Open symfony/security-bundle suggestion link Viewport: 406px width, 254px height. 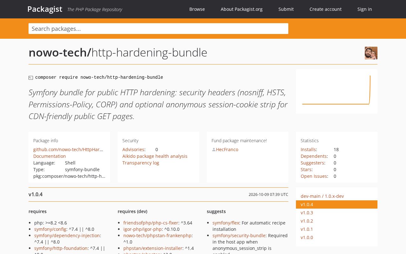[x=239, y=236]
